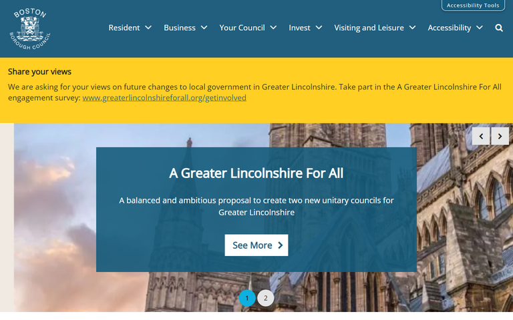The image size is (513, 320).
Task: Expand the Your Council dropdown menu
Action: tap(248, 28)
